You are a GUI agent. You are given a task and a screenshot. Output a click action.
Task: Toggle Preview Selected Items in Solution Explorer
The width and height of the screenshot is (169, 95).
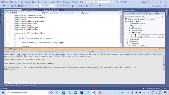[159, 13]
